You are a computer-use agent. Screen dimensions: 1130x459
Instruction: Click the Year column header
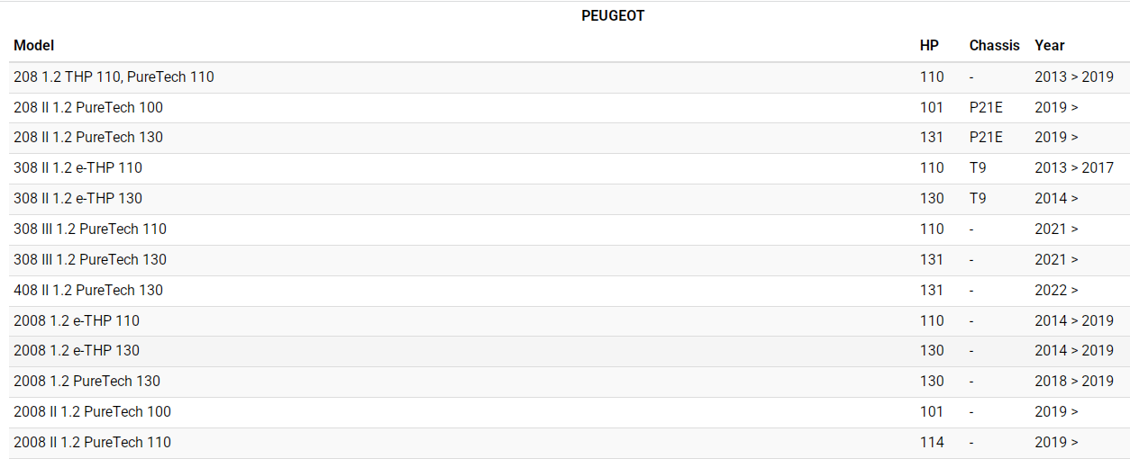click(x=1050, y=45)
